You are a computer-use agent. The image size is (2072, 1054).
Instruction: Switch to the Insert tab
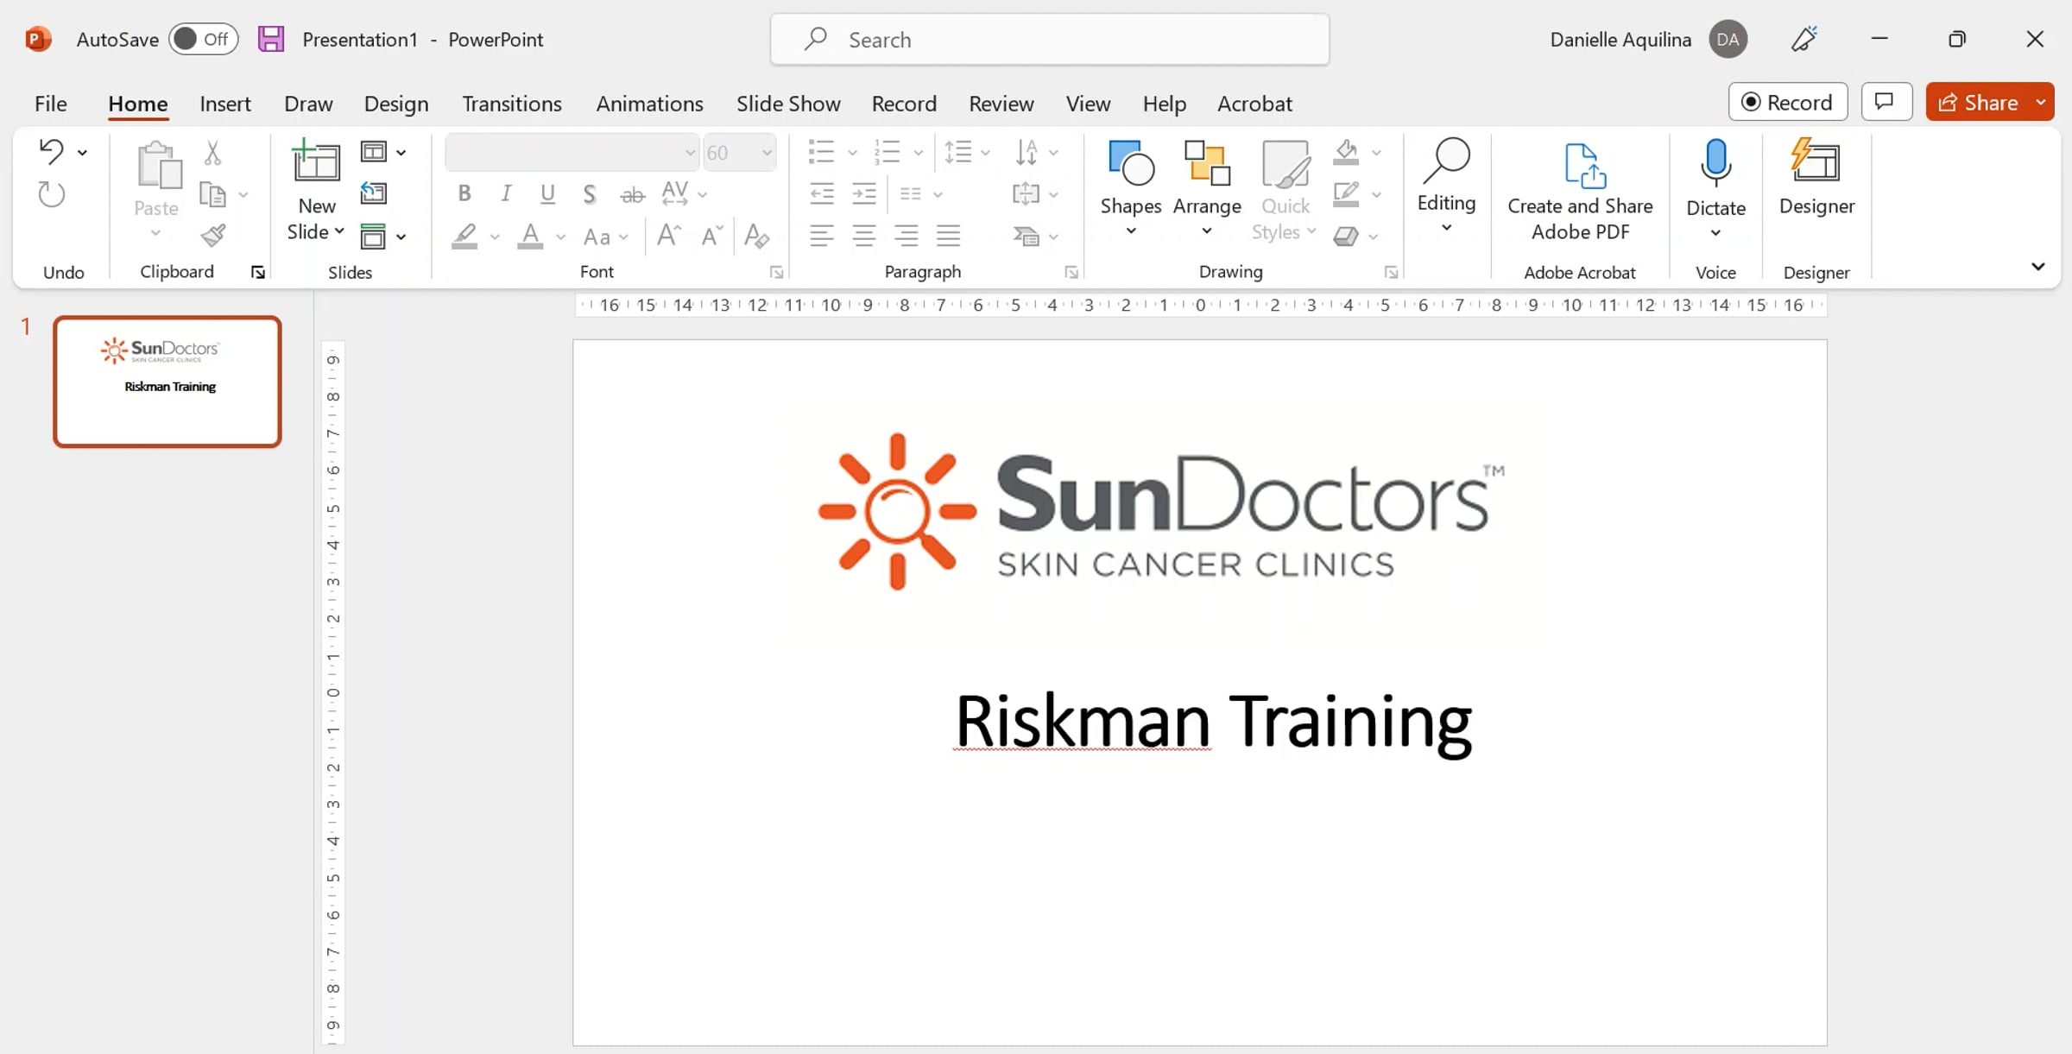[x=224, y=103]
